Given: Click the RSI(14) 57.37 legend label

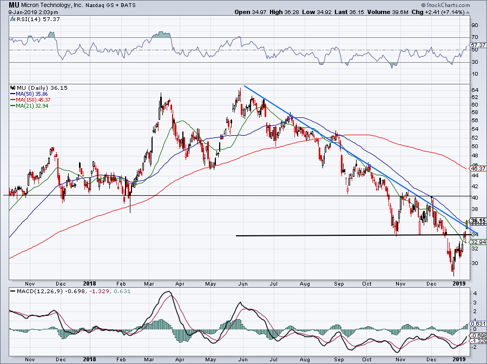Looking at the screenshot, I should click(38, 19).
